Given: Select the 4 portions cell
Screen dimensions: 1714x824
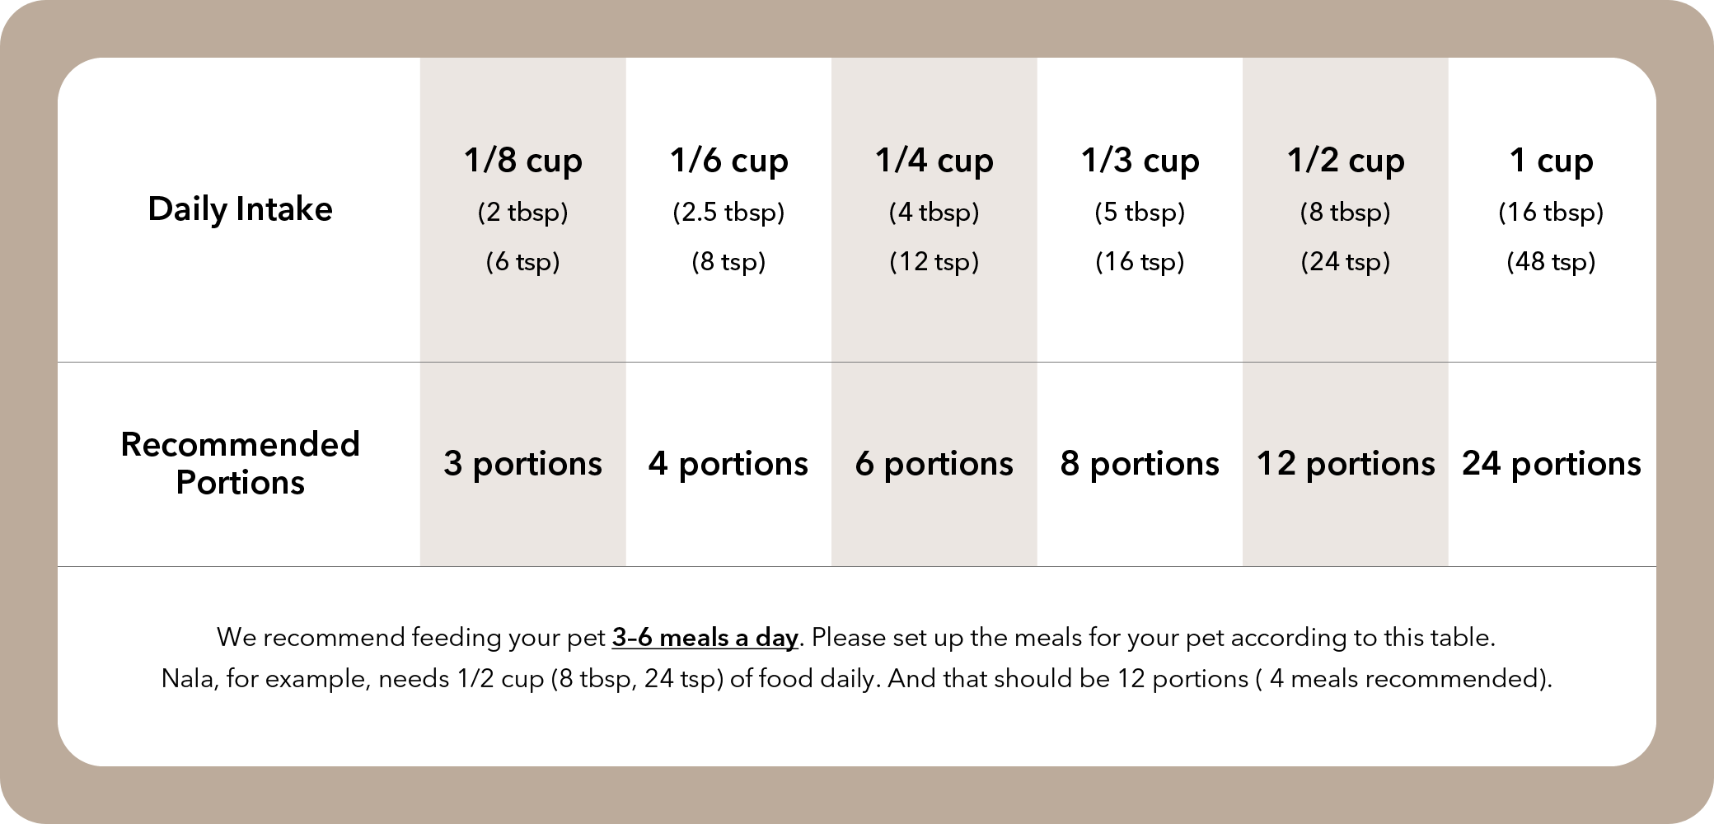Looking at the screenshot, I should pyautogui.click(x=728, y=464).
